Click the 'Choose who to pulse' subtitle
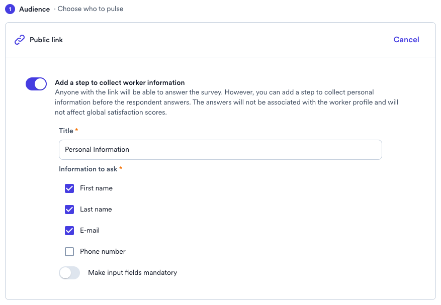 coord(91,9)
